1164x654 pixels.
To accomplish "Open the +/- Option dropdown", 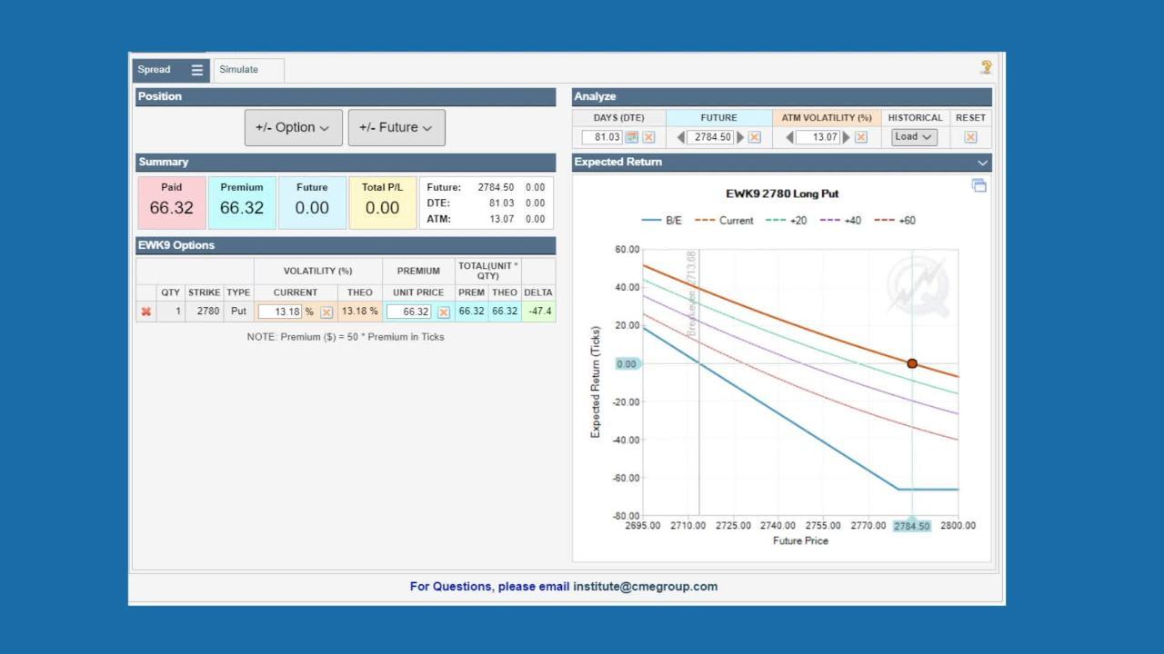I will pos(293,128).
